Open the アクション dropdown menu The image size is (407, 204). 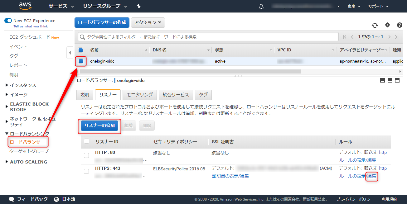[148, 22]
